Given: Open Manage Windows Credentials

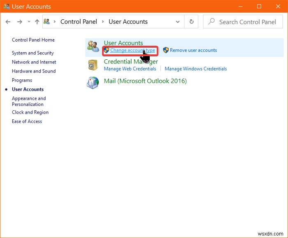Looking at the screenshot, I should click(196, 69).
